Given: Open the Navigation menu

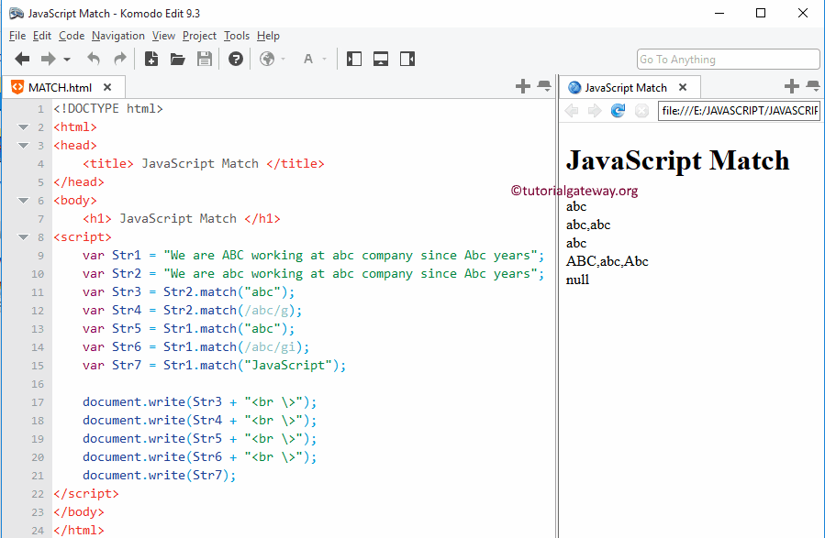Looking at the screenshot, I should 117,36.
